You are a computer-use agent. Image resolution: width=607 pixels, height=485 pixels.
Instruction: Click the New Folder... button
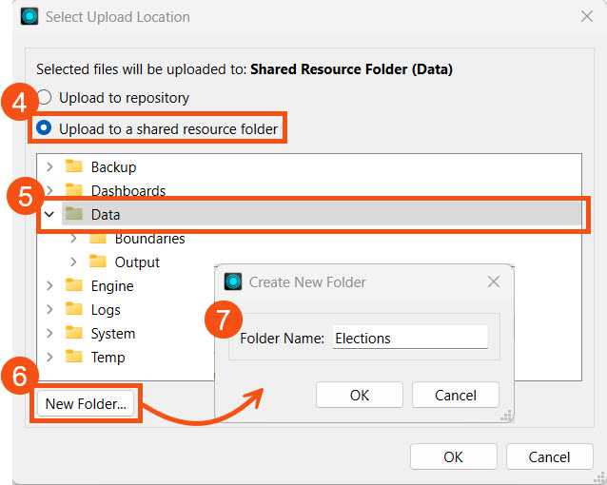click(x=86, y=404)
